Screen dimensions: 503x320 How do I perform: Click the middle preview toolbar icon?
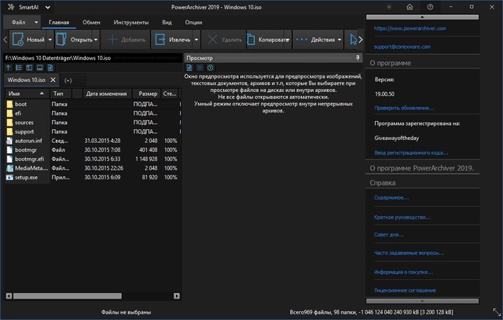[200, 68]
